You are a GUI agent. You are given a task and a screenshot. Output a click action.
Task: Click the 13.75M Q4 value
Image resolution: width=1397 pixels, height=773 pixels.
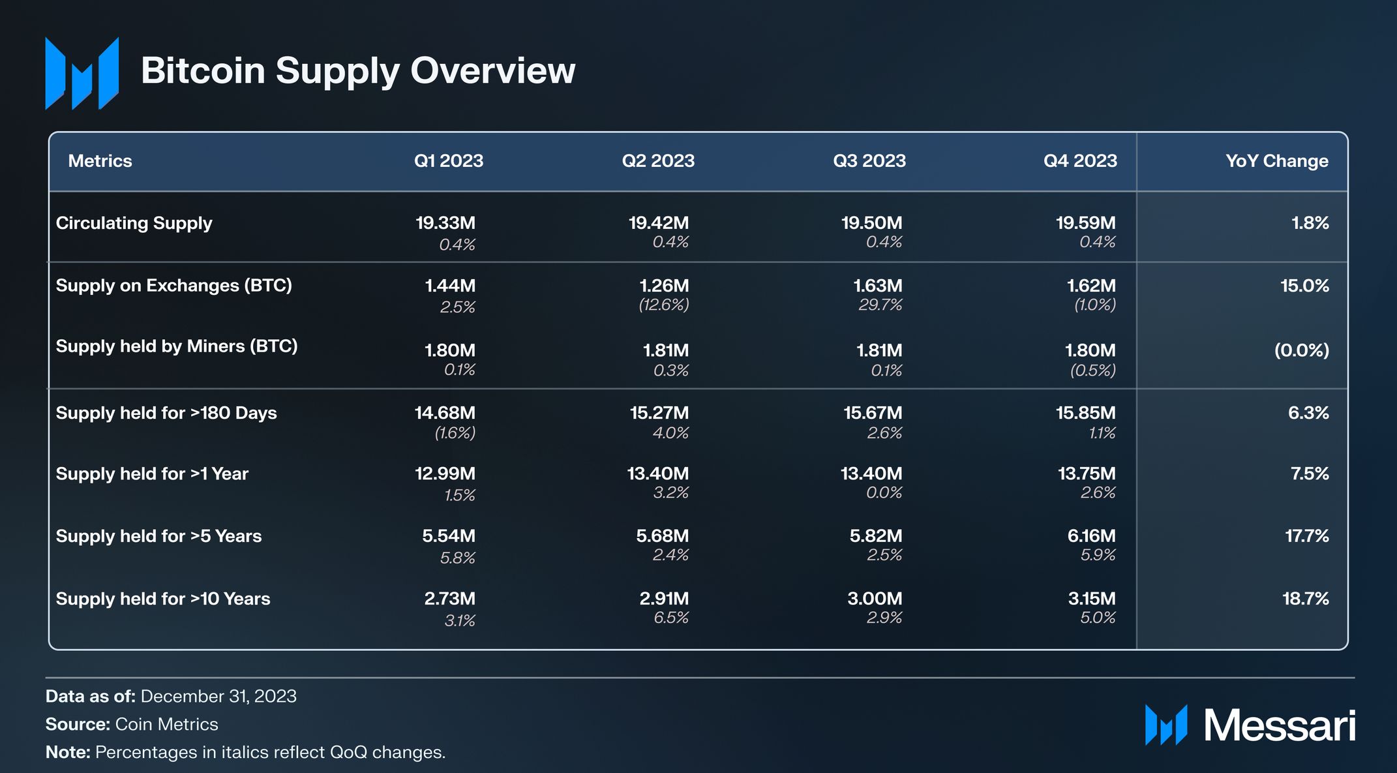(1087, 474)
